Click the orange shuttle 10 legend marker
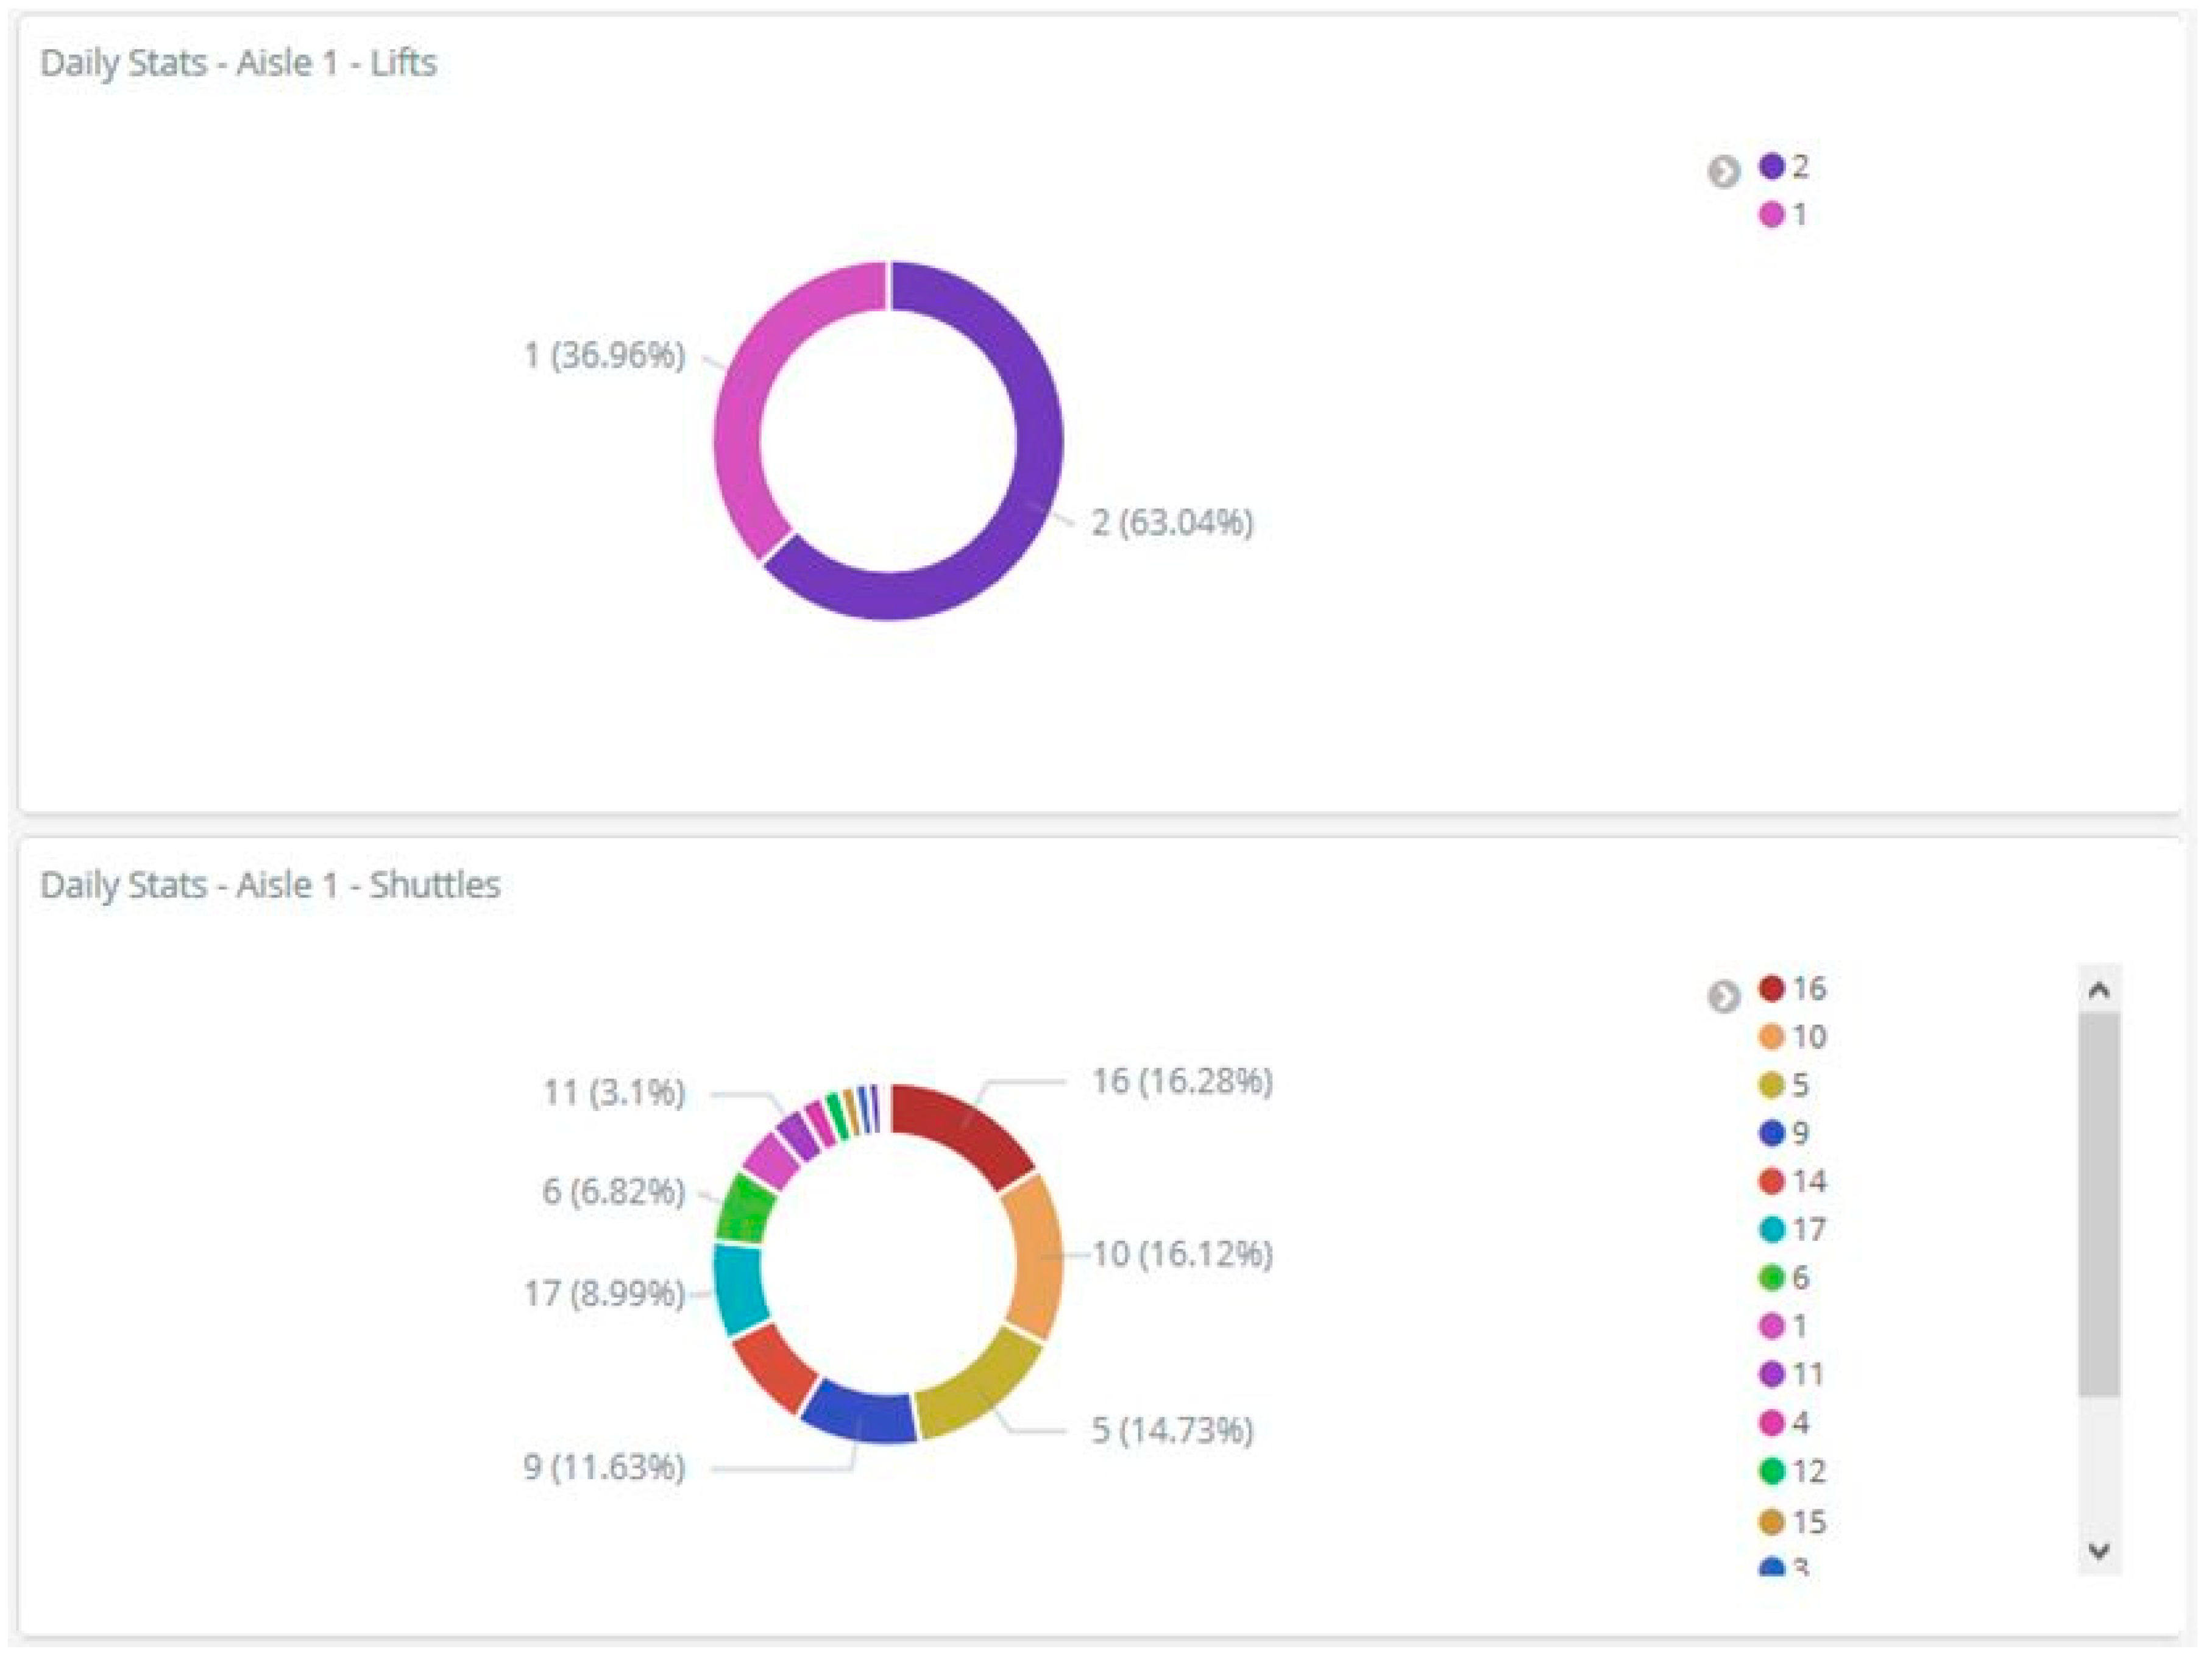Image resolution: width=2212 pixels, height=1660 pixels. coord(1771,1036)
